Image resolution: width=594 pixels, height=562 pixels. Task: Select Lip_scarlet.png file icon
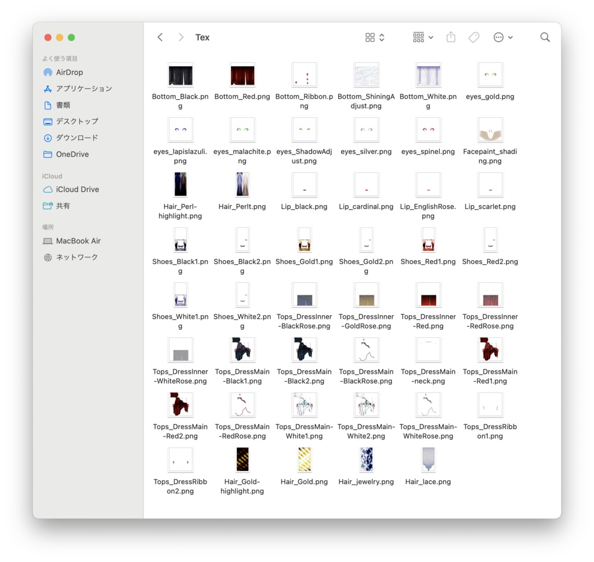[x=490, y=185]
